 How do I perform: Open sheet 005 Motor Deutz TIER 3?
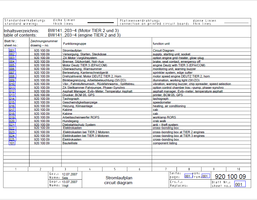pos(12,65)
